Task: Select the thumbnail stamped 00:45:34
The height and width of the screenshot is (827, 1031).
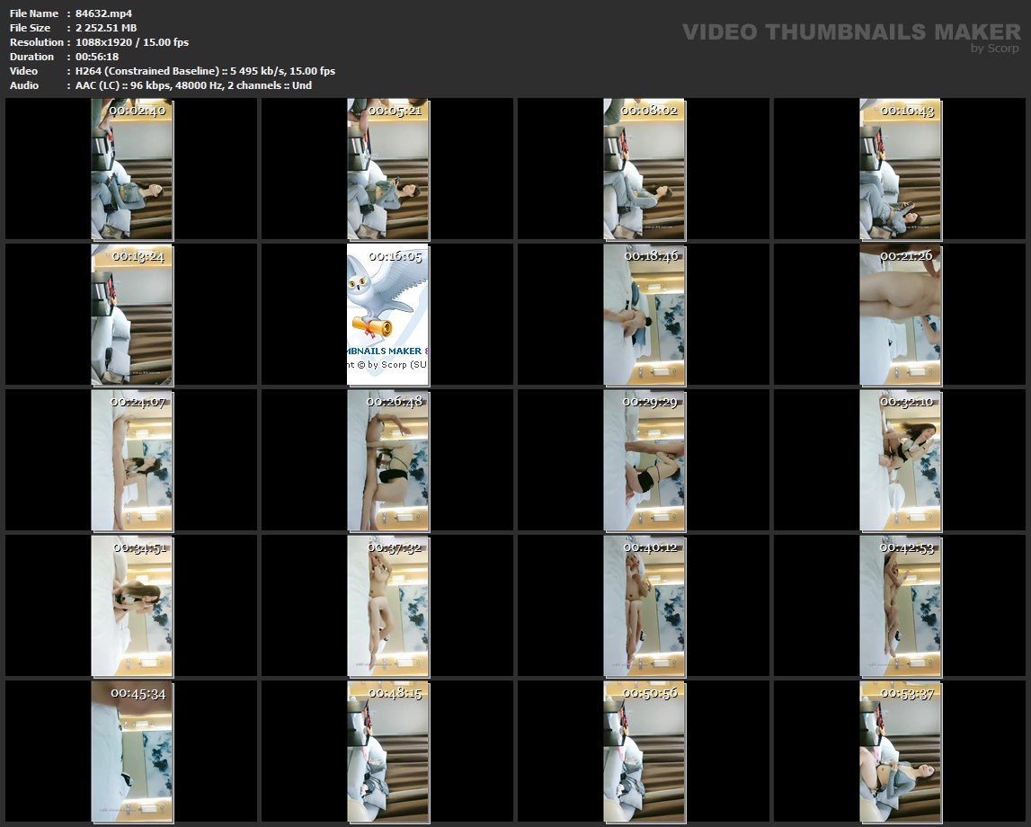Action: click(x=131, y=752)
